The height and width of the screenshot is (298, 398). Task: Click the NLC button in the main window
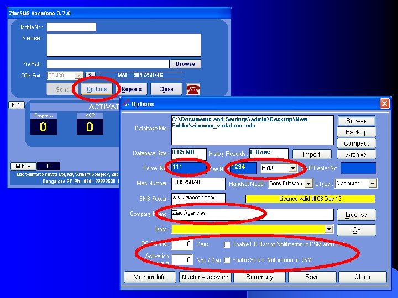pos(17,105)
